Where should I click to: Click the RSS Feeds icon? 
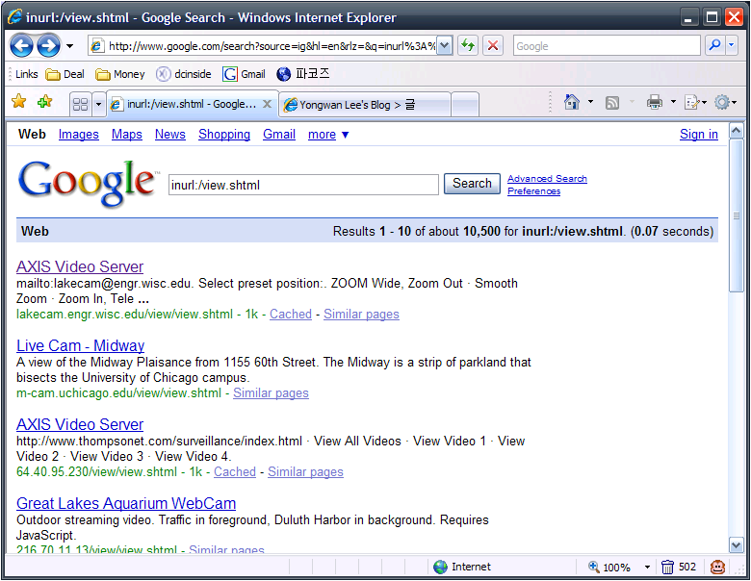click(x=612, y=102)
